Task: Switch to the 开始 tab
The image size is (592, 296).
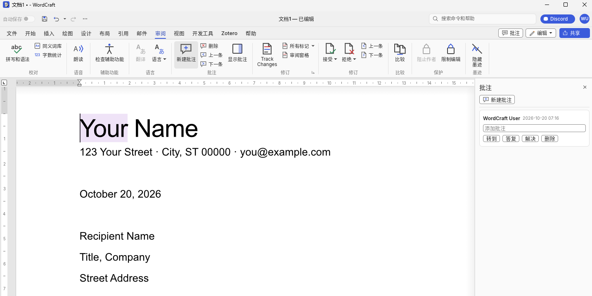Action: [x=31, y=33]
